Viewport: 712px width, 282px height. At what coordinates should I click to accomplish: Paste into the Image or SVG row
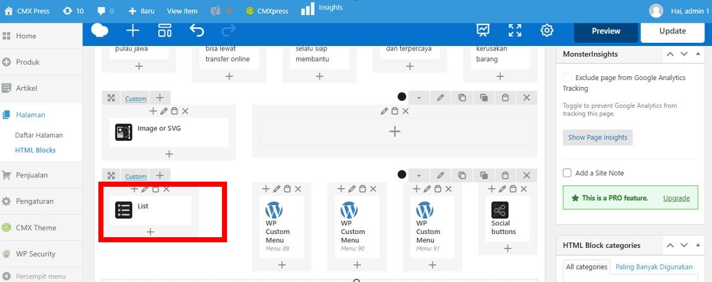click(x=505, y=98)
